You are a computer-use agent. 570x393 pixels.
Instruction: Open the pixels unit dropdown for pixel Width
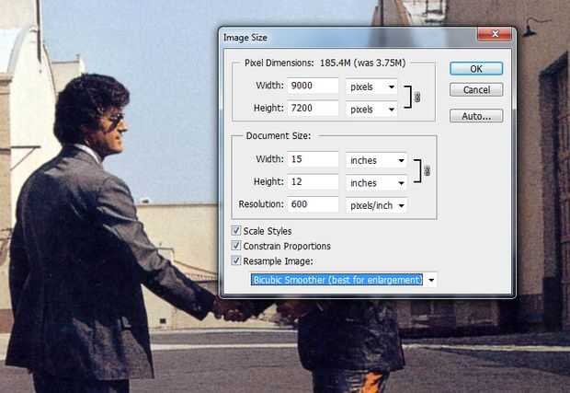371,87
